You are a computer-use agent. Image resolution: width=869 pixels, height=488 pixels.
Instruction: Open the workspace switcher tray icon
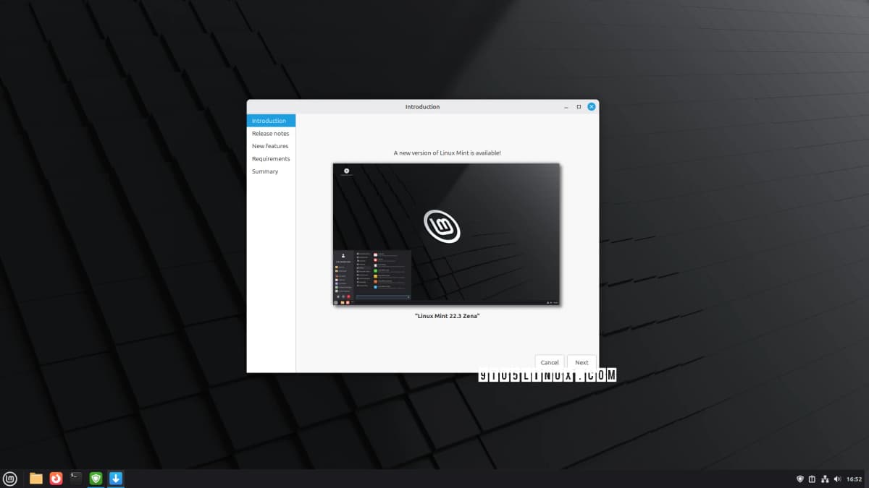[812, 479]
